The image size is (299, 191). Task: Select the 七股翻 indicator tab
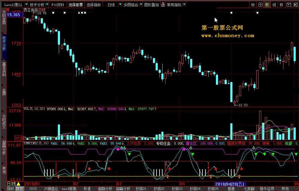coord(249,189)
